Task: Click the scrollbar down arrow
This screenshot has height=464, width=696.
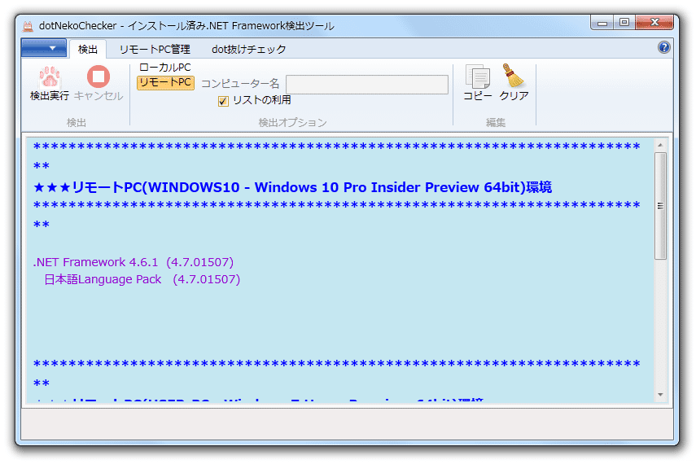Action: [x=660, y=395]
